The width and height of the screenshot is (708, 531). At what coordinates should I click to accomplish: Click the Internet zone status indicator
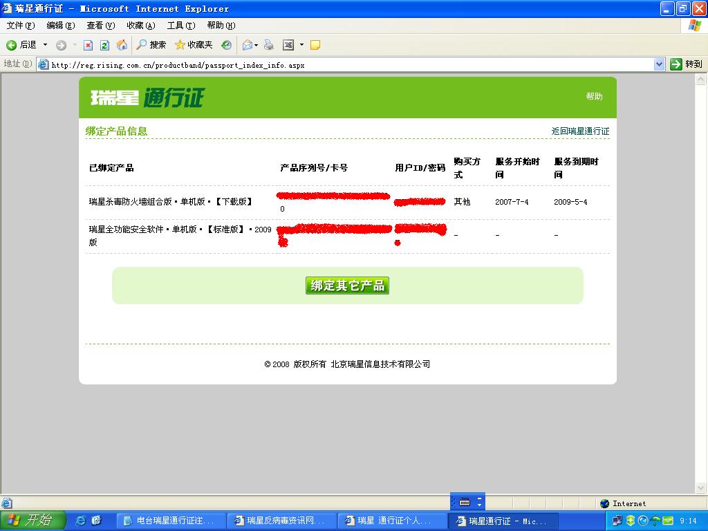tap(623, 503)
